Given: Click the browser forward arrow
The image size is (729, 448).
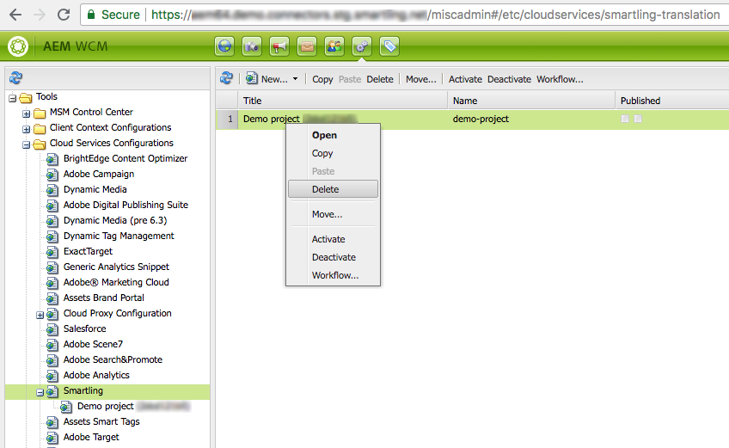Looking at the screenshot, I should tap(40, 15).
